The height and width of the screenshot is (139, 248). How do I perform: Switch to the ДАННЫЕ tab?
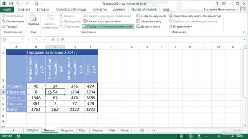point(119,10)
